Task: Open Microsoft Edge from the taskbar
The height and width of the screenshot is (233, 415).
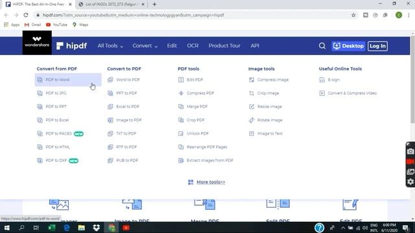Action: [67, 228]
